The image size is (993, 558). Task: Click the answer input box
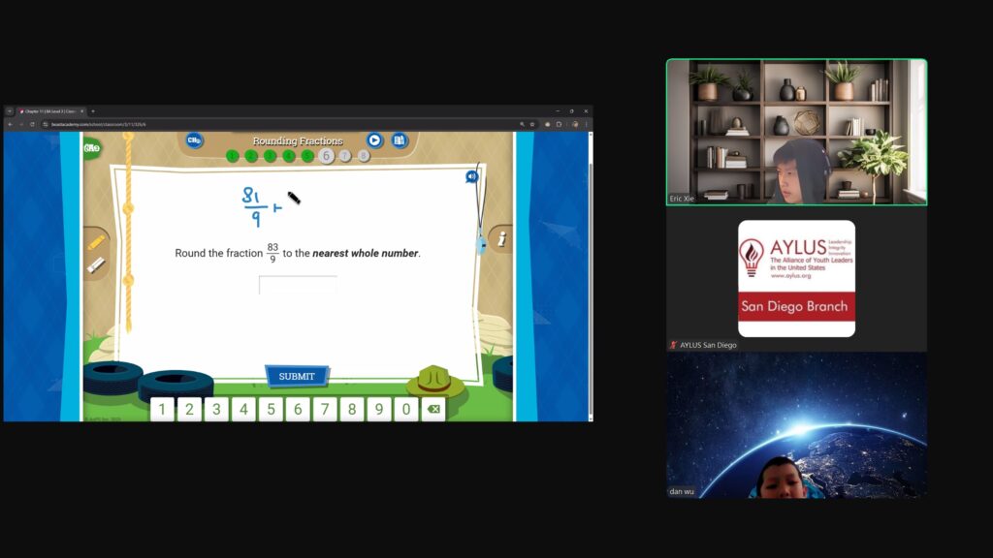pos(298,285)
